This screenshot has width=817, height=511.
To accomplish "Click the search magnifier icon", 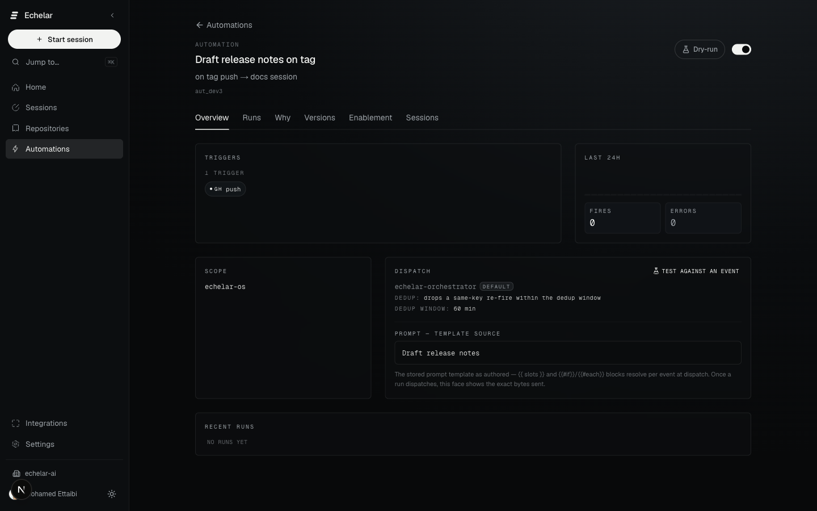I will click(16, 62).
